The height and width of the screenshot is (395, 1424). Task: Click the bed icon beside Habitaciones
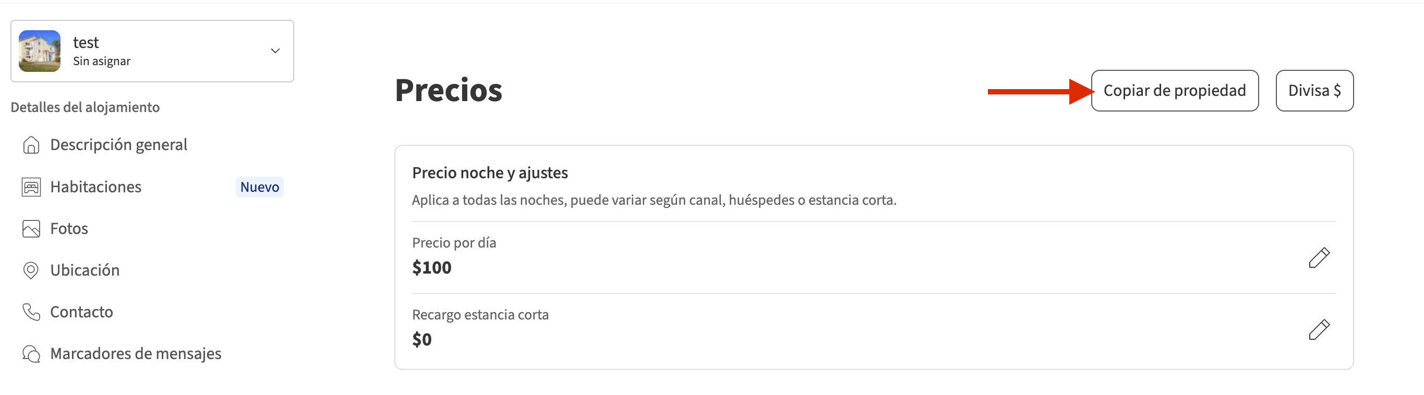point(31,187)
